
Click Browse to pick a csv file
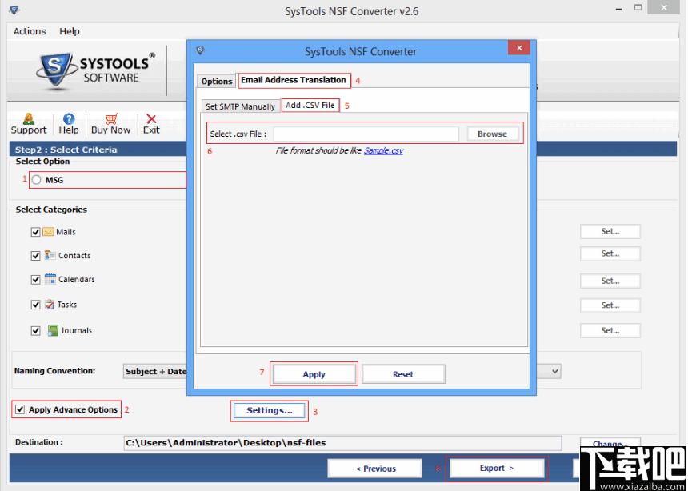click(492, 134)
